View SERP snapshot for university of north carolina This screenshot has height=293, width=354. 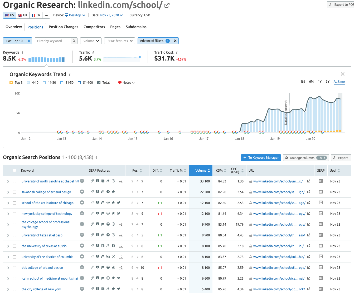point(321,181)
